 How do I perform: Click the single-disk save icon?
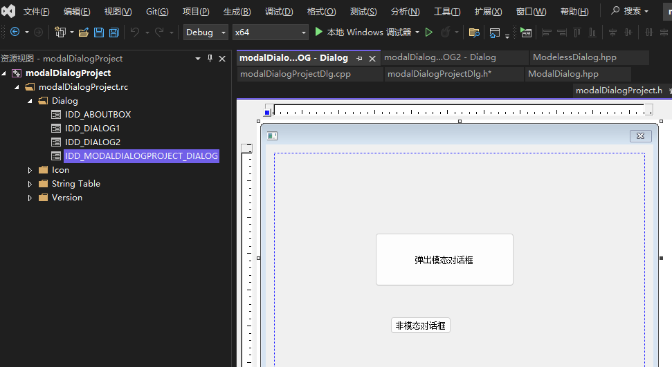coord(99,32)
